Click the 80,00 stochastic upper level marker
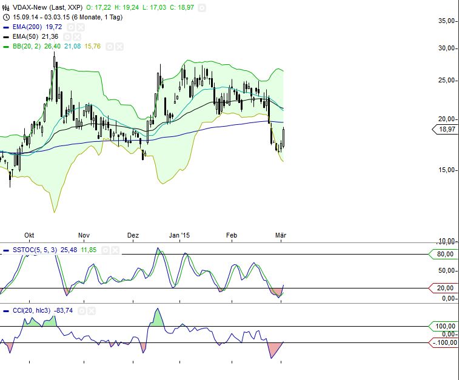This screenshot has height=380, width=459. [443, 254]
